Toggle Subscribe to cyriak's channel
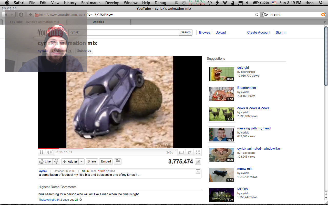 click(x=84, y=51)
